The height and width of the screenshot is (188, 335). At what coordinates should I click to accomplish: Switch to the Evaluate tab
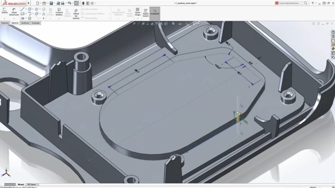click(36, 23)
